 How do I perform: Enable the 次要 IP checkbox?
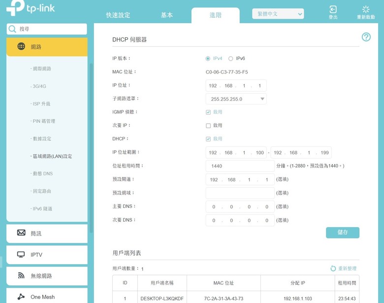click(x=208, y=126)
